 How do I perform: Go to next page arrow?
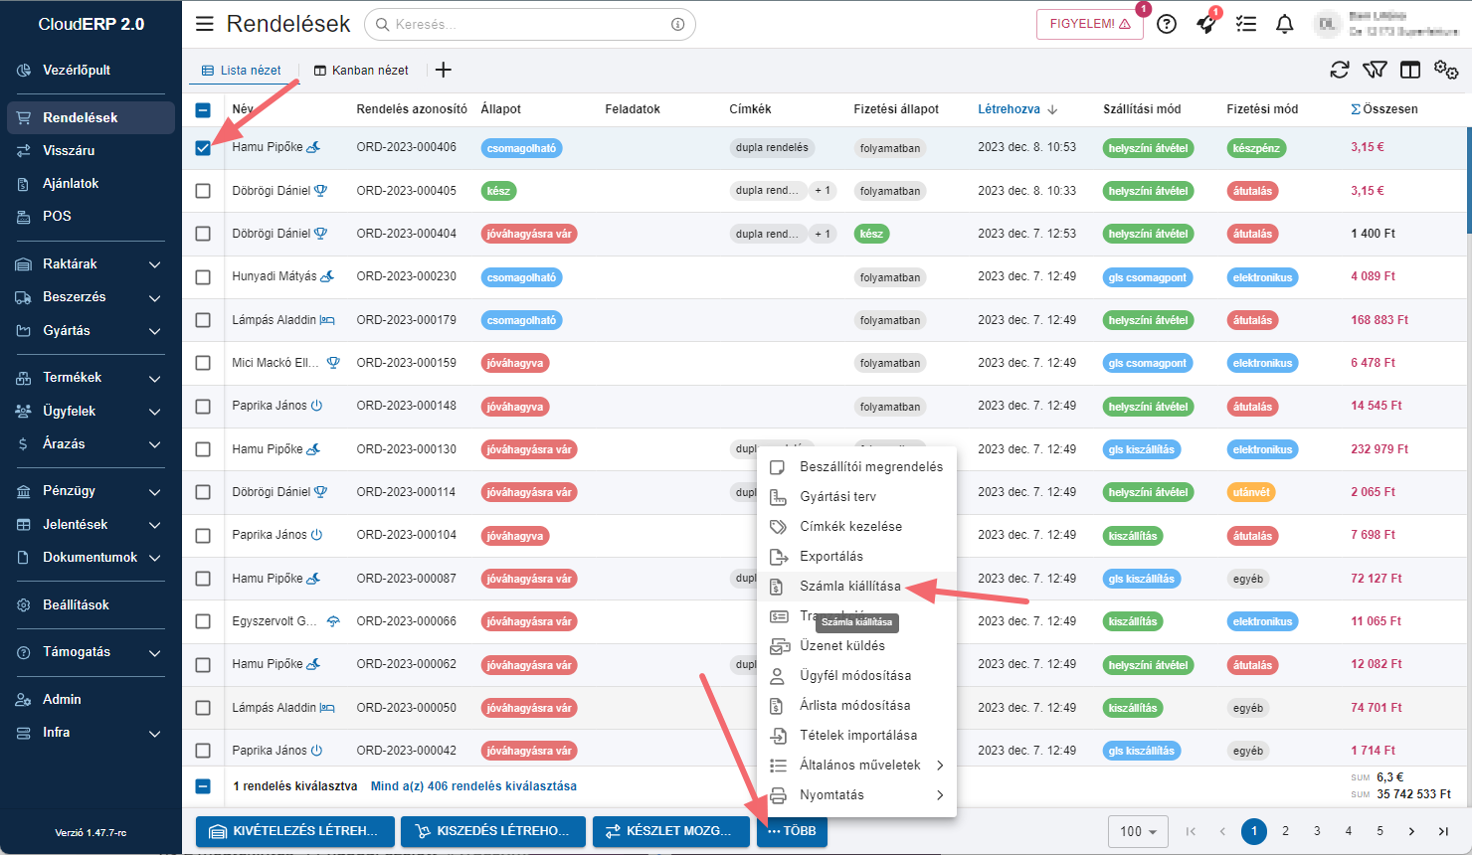pyautogui.click(x=1411, y=831)
